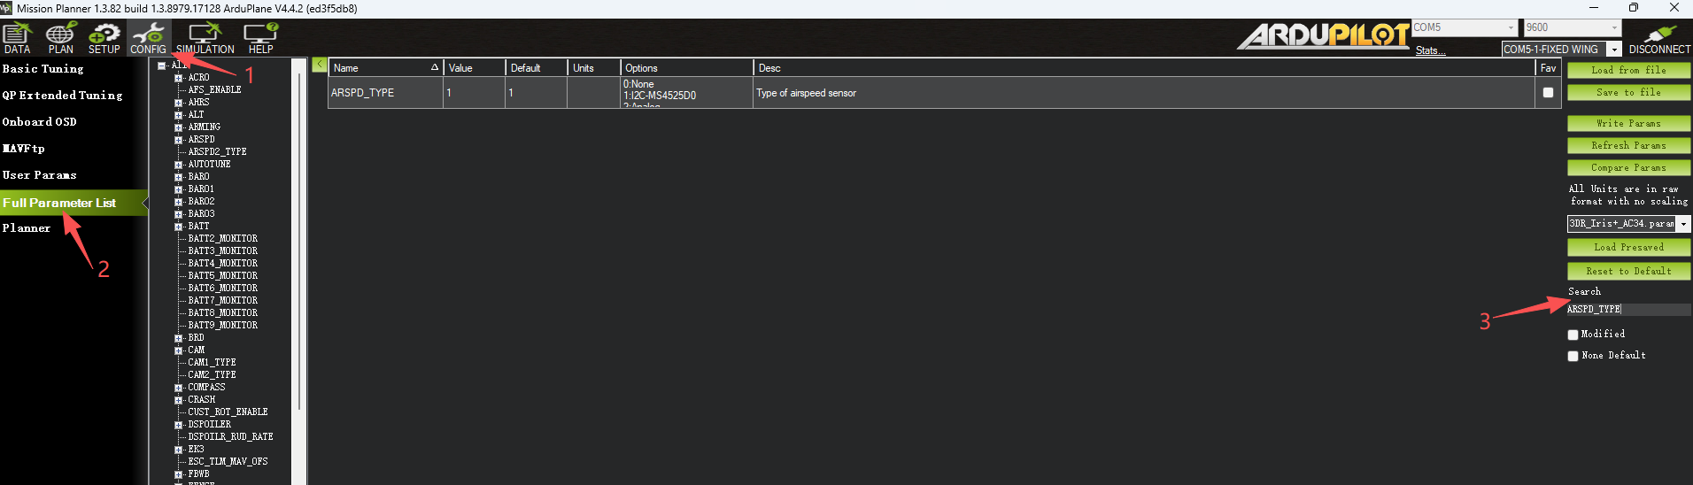Expand the ARSPD tree node
Image resolution: width=1693 pixels, height=485 pixels.
coord(178,140)
